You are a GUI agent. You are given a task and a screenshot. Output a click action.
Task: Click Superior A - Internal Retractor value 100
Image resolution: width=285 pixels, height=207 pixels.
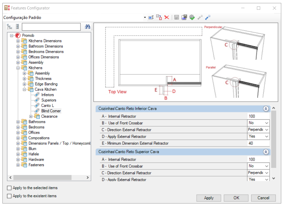258,160
